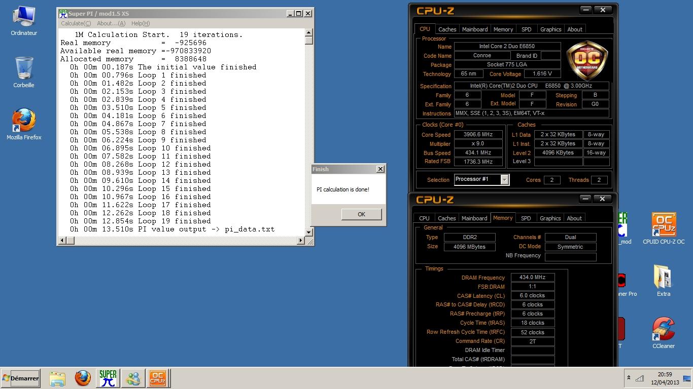Expand the Processor #1 selection dropdown
Screen dimensions: 693x389
504,180
